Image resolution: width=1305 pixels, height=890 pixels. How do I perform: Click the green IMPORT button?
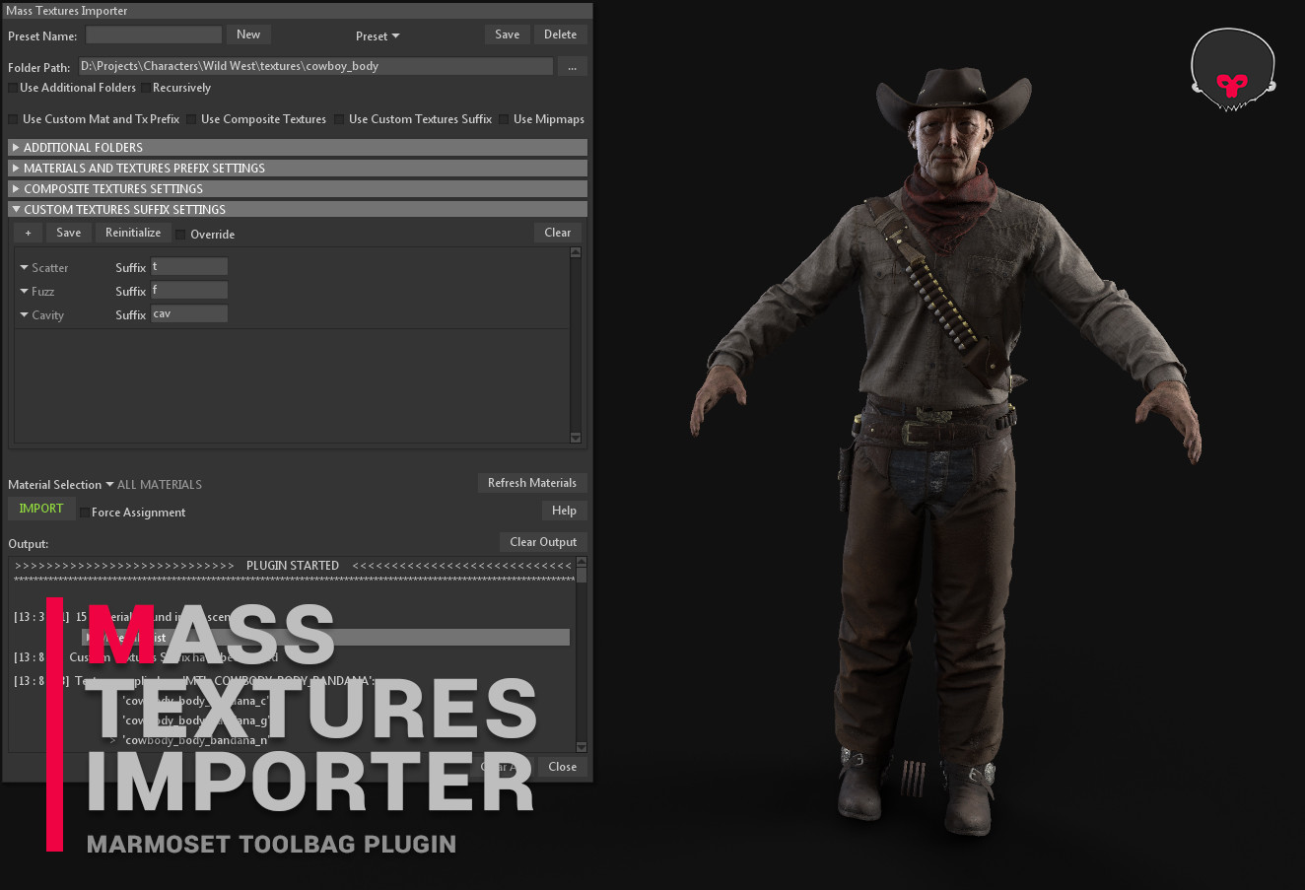click(40, 508)
